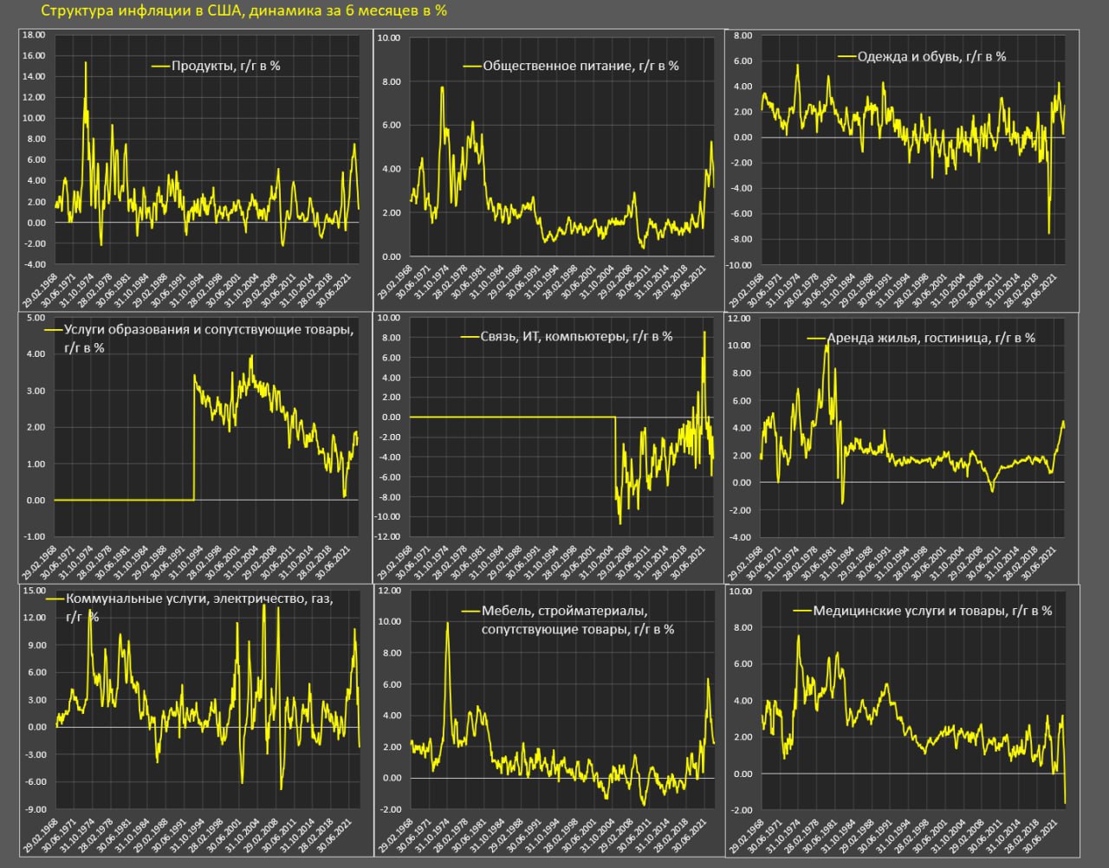Select the 15.00 axis value in Коммунальные услуги chart

coord(35,591)
